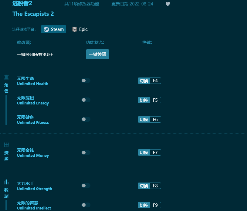Click 一键关闭所有BUFF label
The width and height of the screenshot is (247, 211).
[x=35, y=54]
